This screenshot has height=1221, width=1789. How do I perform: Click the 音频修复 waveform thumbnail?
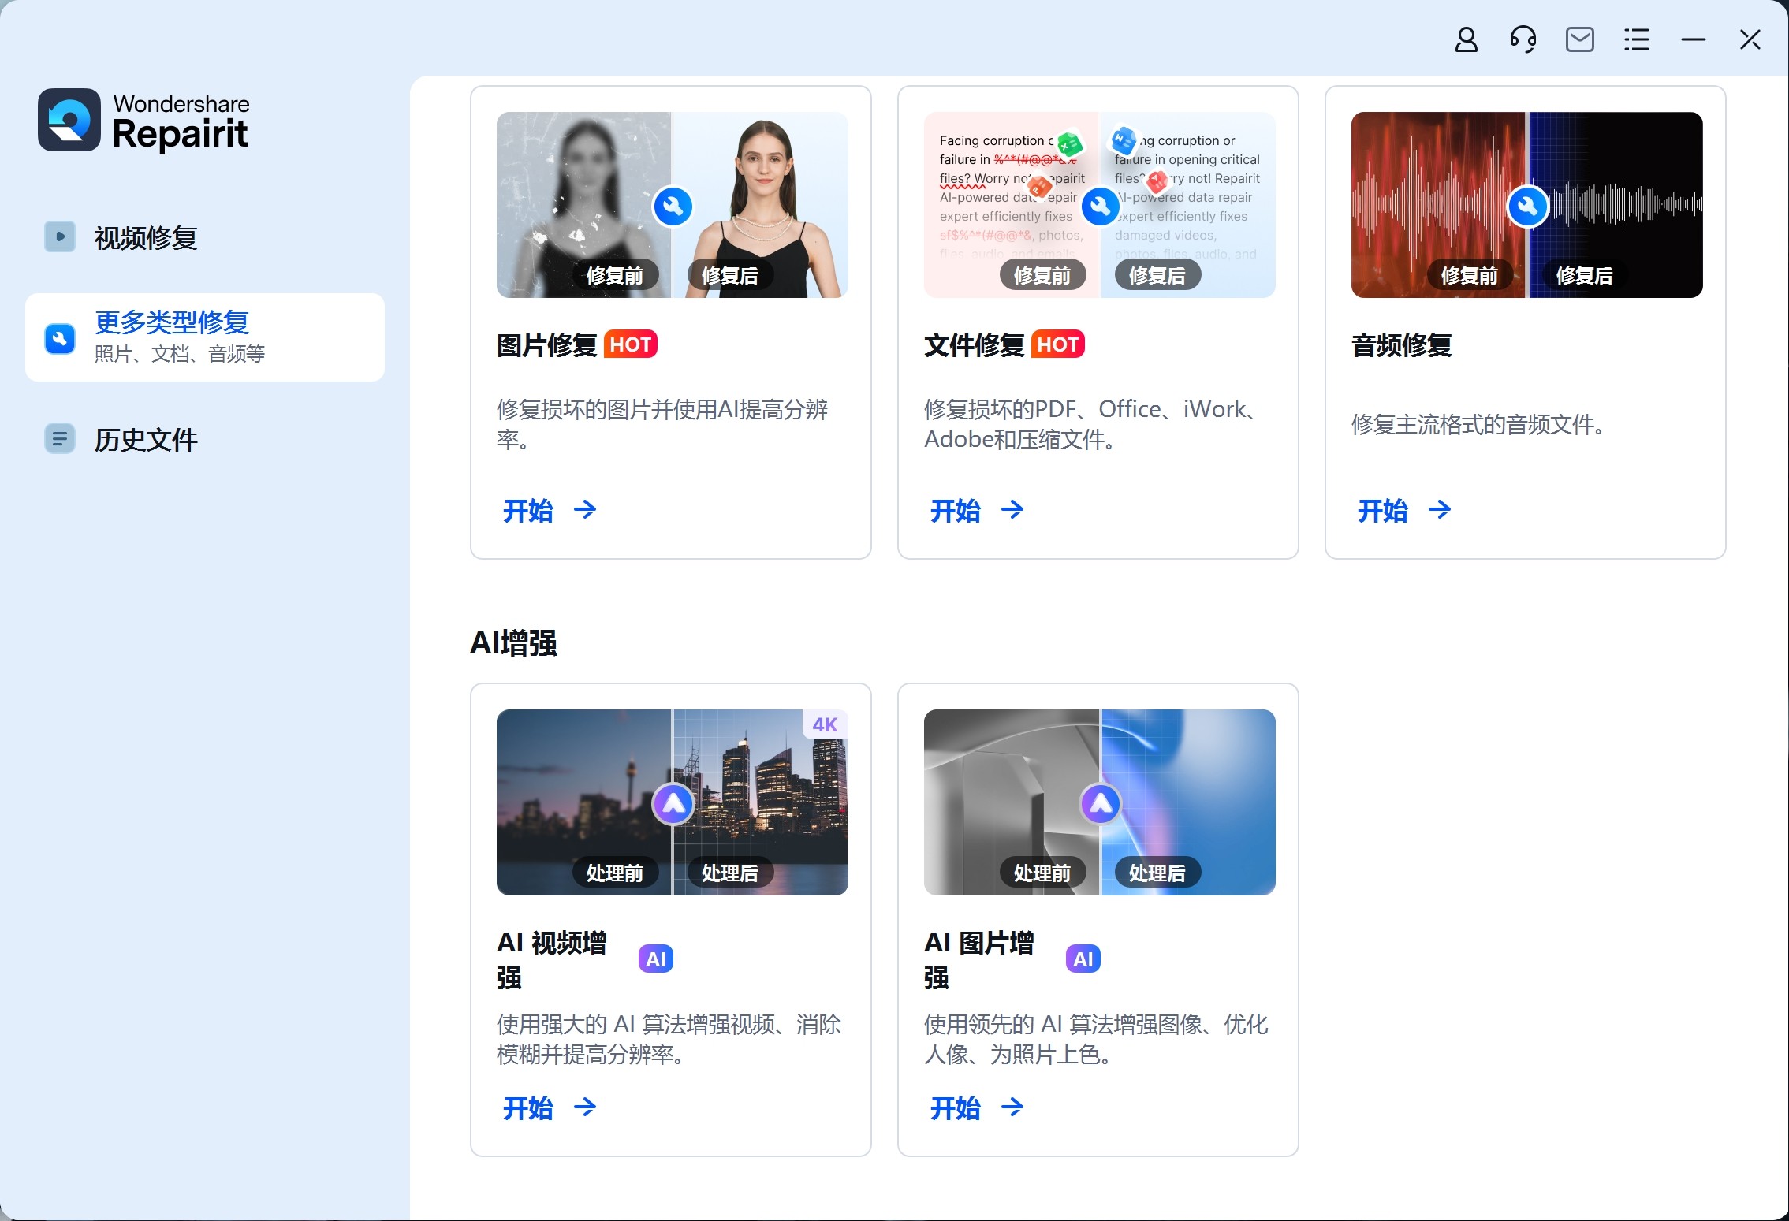pos(1527,205)
